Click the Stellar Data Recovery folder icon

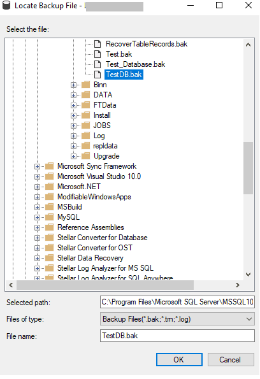click(49, 258)
